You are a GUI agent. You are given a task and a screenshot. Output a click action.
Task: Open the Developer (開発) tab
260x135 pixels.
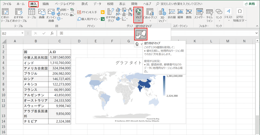tap(134, 4)
